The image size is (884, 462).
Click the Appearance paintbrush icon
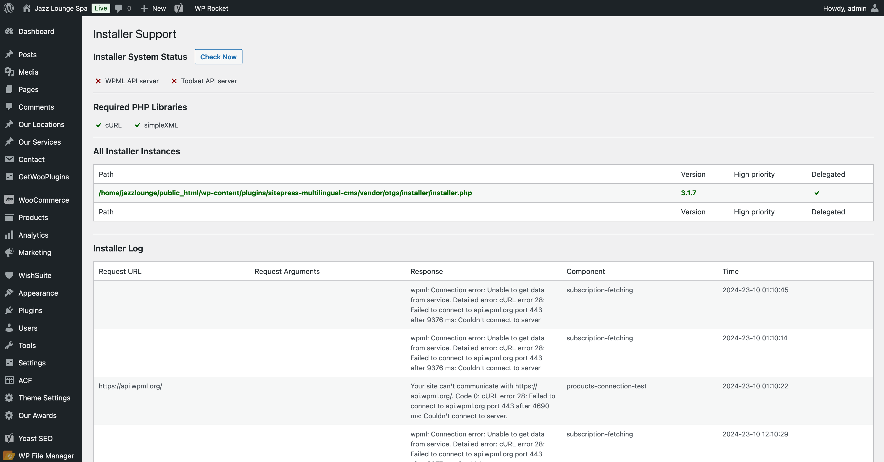9,293
